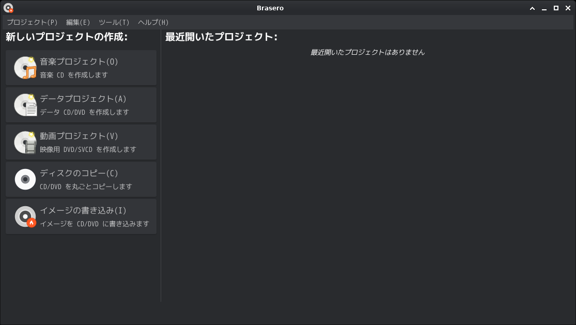Click the up-arrow icon in title bar
Screen dimensions: 576x325
coord(533,8)
